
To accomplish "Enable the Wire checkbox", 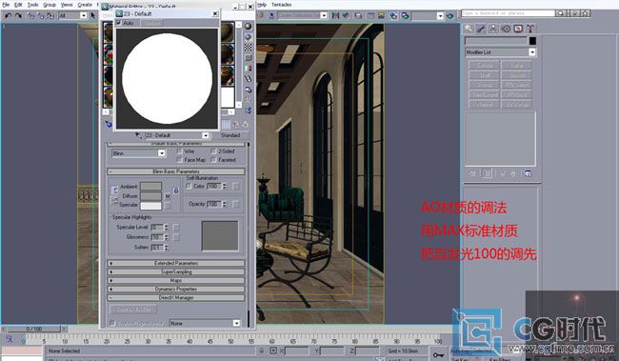I will coord(179,151).
